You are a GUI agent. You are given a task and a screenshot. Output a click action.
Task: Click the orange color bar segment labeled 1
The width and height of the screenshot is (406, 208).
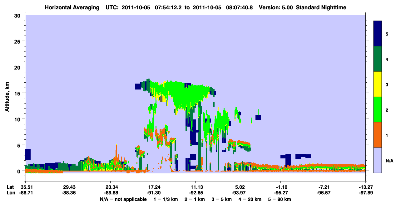click(x=378, y=135)
